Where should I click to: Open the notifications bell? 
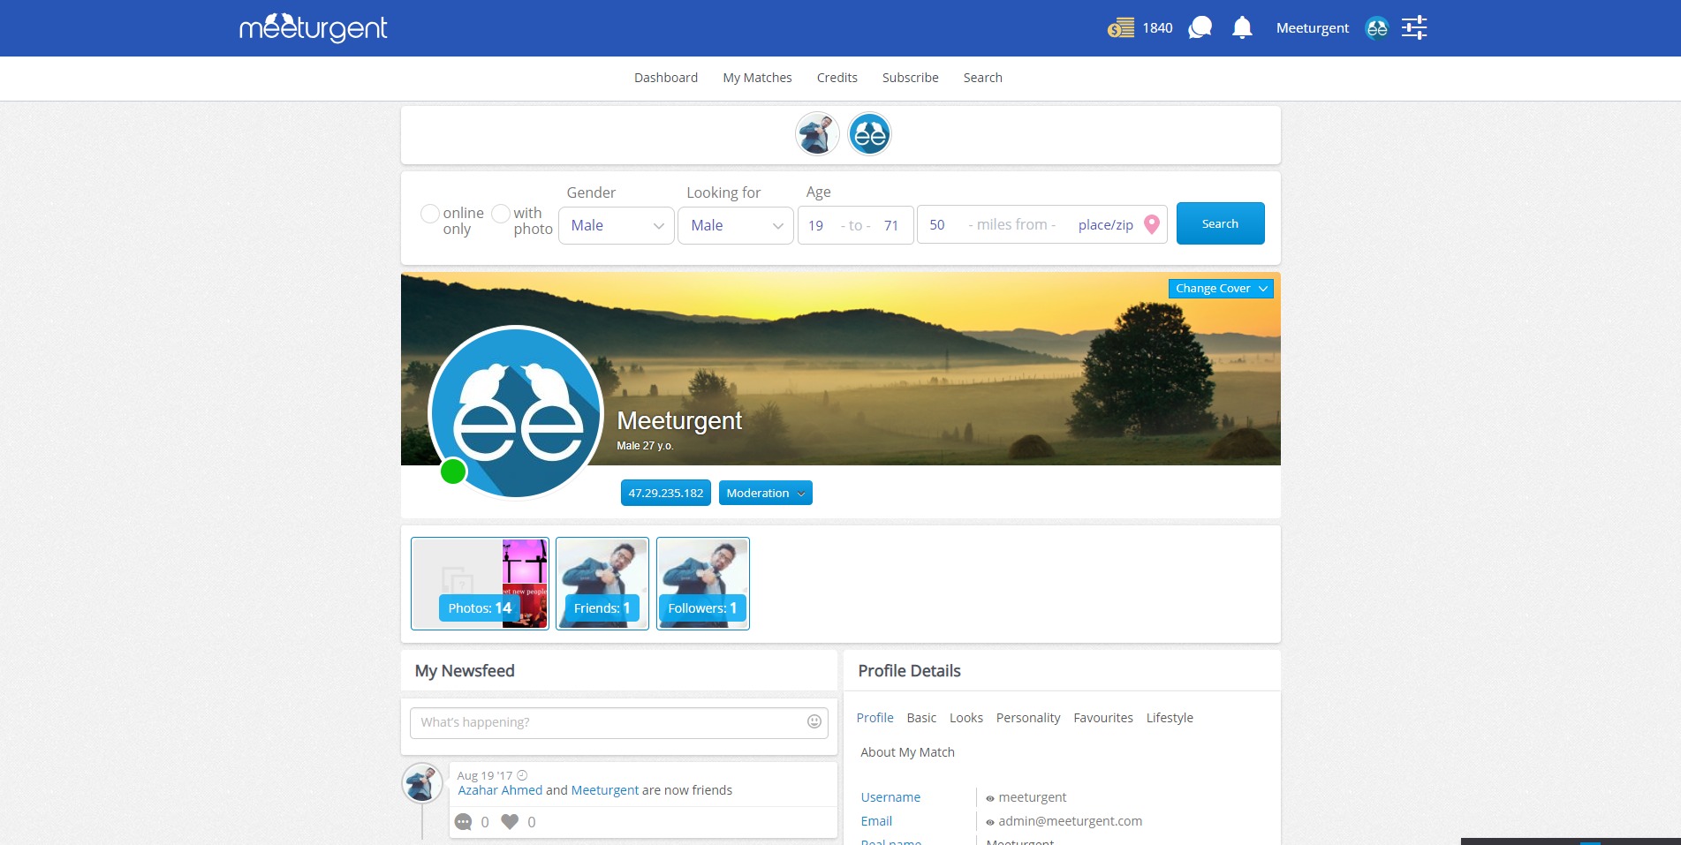[1242, 28]
